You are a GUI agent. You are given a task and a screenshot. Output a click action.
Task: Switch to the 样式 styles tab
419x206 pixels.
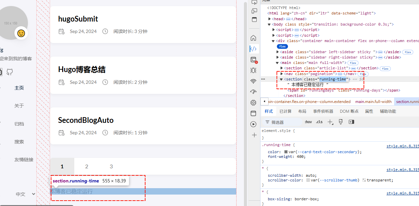[269, 111]
